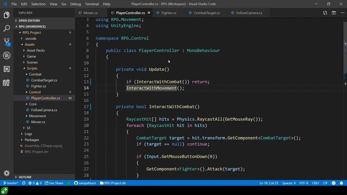This screenshot has height=195, width=347.
Task: Expand the Open Editors section
Action: click(x=44, y=21)
